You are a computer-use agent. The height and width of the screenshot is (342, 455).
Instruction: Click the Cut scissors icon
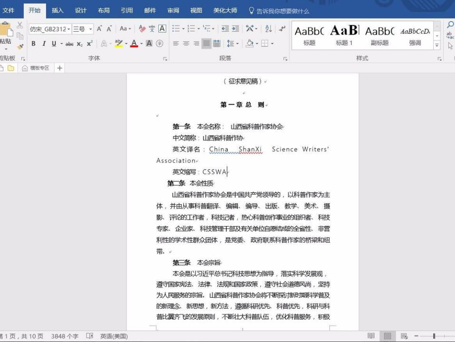click(x=19, y=25)
